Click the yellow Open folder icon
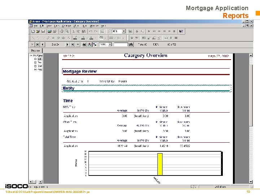Screen dimensions: 260x195 pyautogui.click(x=38, y=31)
